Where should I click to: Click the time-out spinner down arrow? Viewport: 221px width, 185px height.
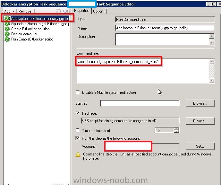(x=176, y=131)
